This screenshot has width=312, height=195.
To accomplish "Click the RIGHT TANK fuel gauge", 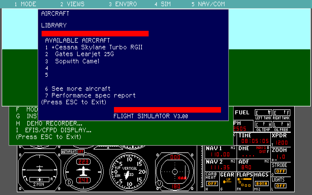I will pos(282,113).
